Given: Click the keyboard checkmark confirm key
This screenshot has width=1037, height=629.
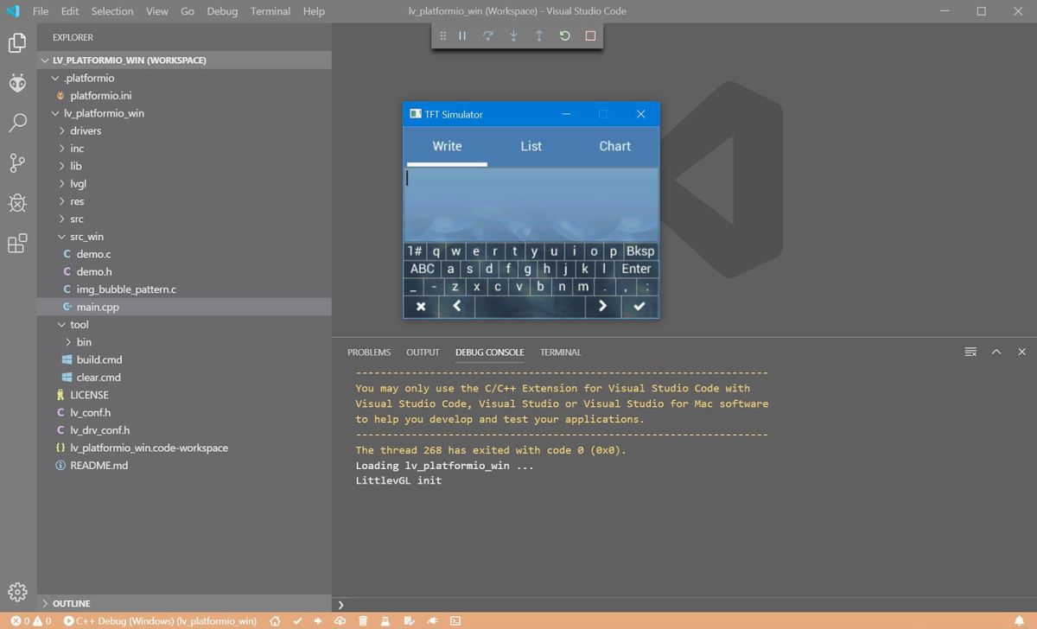Looking at the screenshot, I should (x=639, y=305).
